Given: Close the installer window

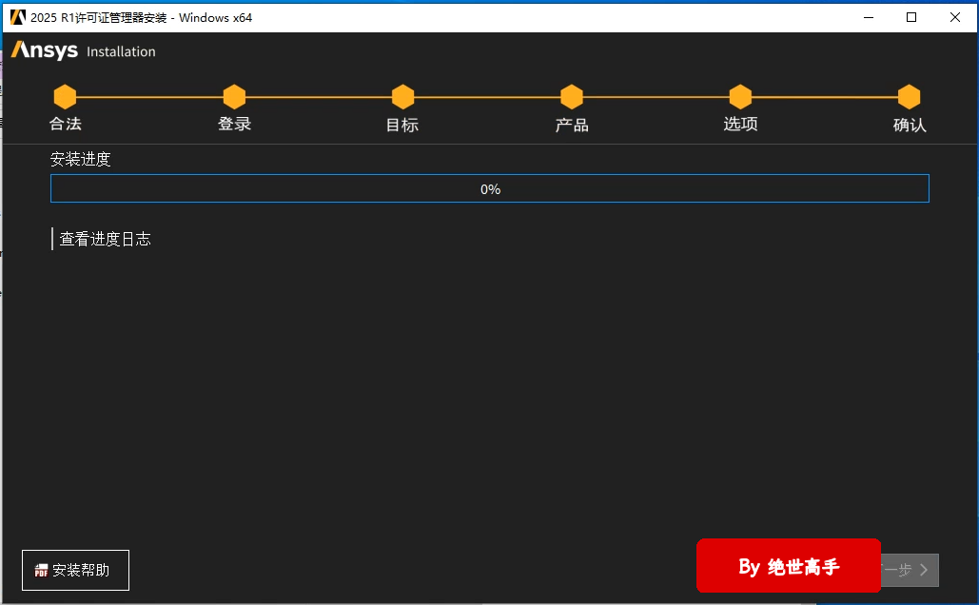Looking at the screenshot, I should 954,17.
